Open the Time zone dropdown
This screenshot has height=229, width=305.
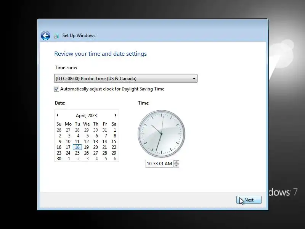[x=126, y=79]
